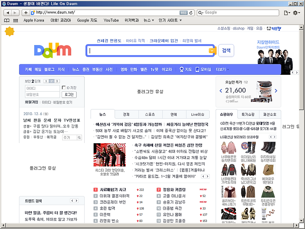The width and height of the screenshot is (305, 229).
Task: Open the page menu icon
Action: tap(287, 13)
